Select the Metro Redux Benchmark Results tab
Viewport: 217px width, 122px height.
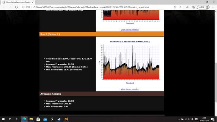pos(18,2)
